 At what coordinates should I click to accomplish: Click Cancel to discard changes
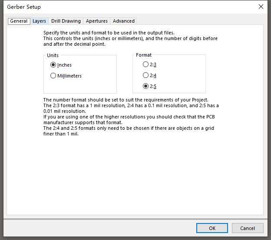pos(248,228)
